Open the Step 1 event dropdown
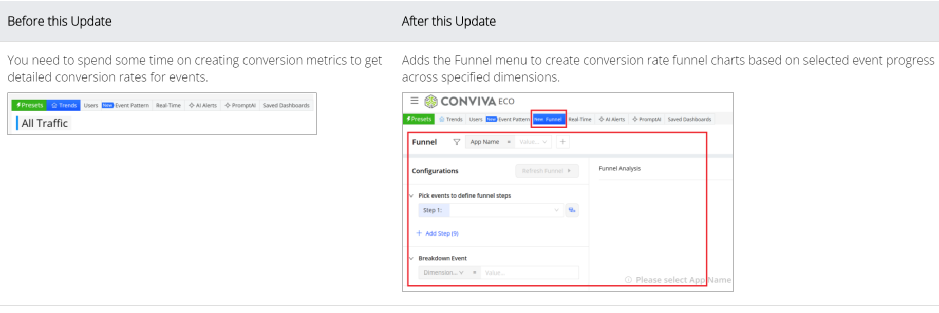 (506, 210)
